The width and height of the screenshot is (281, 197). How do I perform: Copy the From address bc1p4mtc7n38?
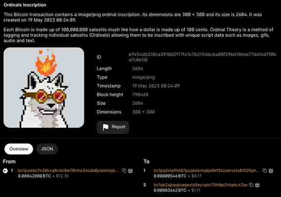[124, 171]
